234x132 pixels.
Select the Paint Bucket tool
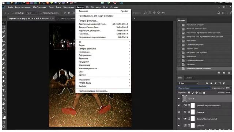pos(3,73)
